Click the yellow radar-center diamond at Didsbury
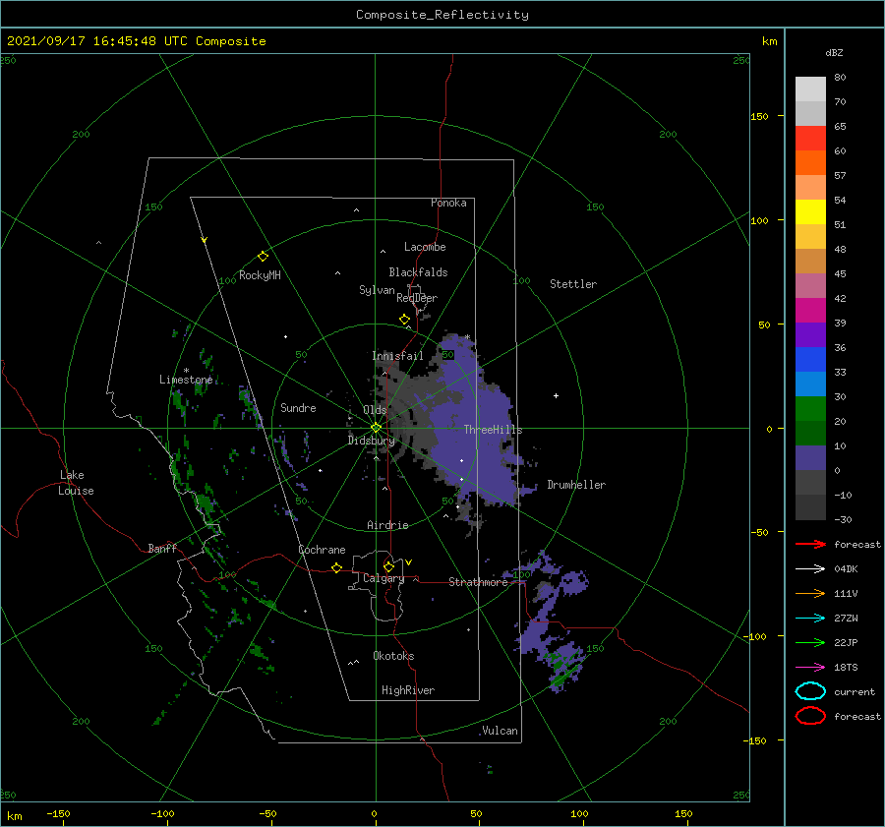Image resolution: width=885 pixels, height=827 pixels. click(x=376, y=428)
